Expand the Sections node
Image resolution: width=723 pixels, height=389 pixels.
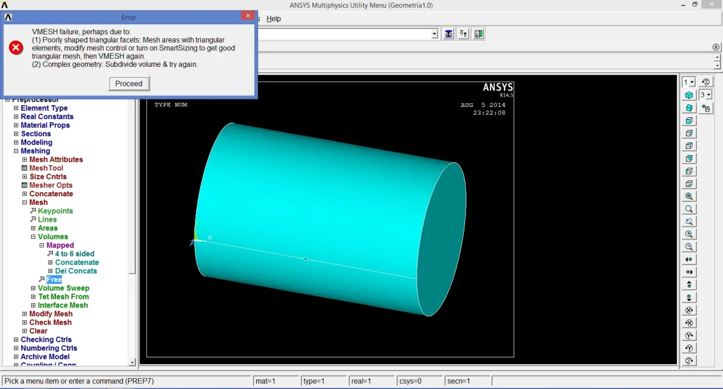[x=16, y=134]
